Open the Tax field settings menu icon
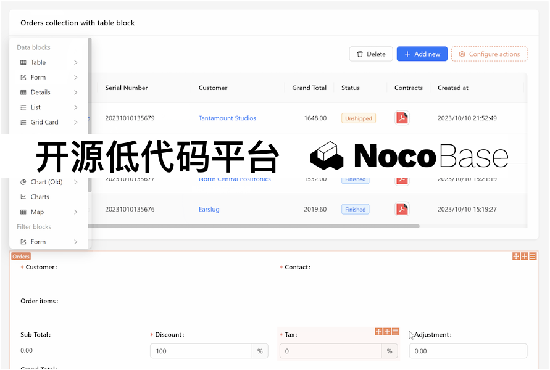This screenshot has height=370, width=550. [x=395, y=332]
